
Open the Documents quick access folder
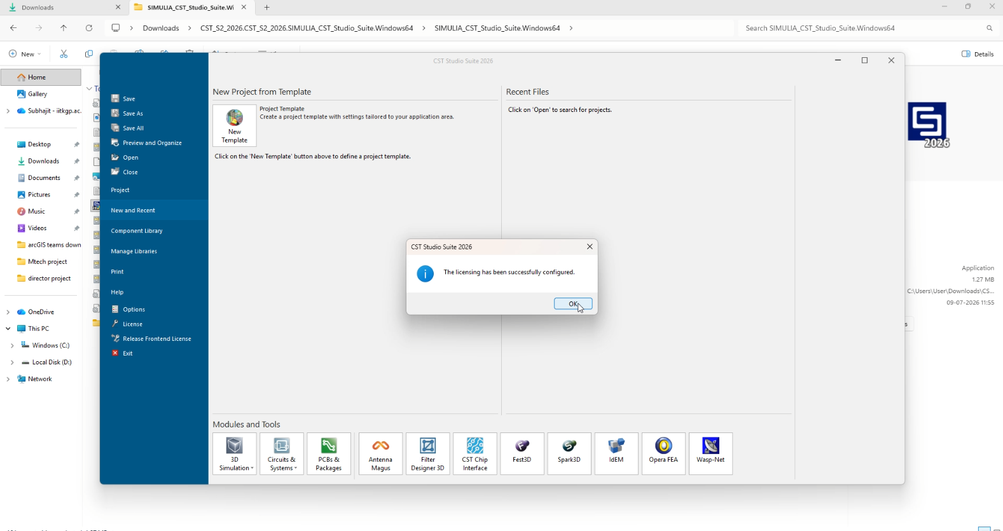click(x=41, y=177)
